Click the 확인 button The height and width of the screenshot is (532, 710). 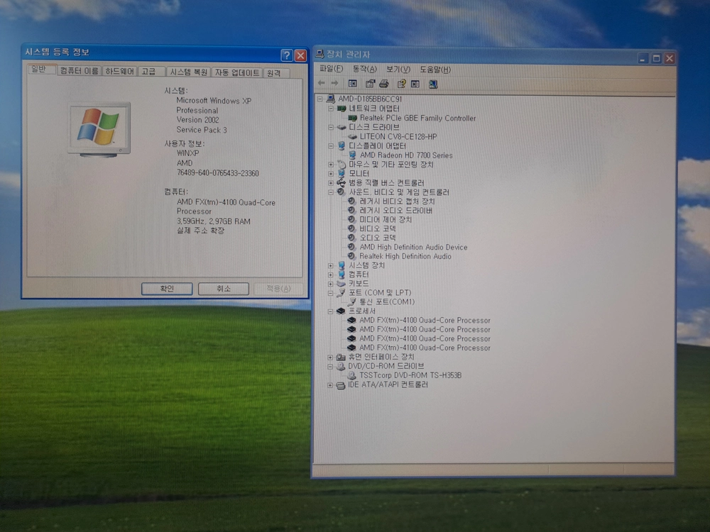167,289
